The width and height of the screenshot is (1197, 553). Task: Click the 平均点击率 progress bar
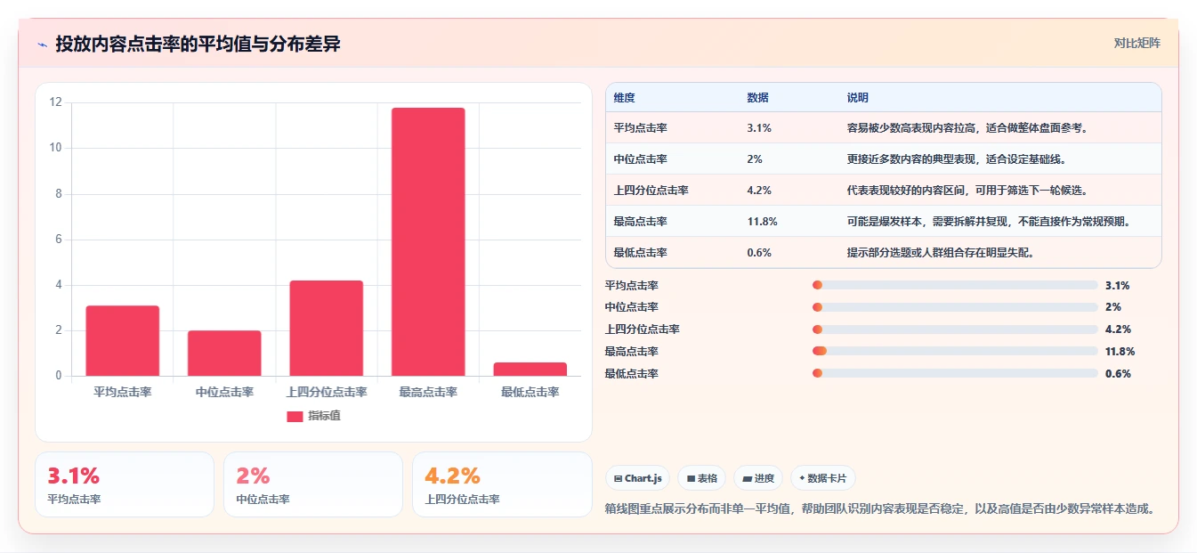click(955, 285)
